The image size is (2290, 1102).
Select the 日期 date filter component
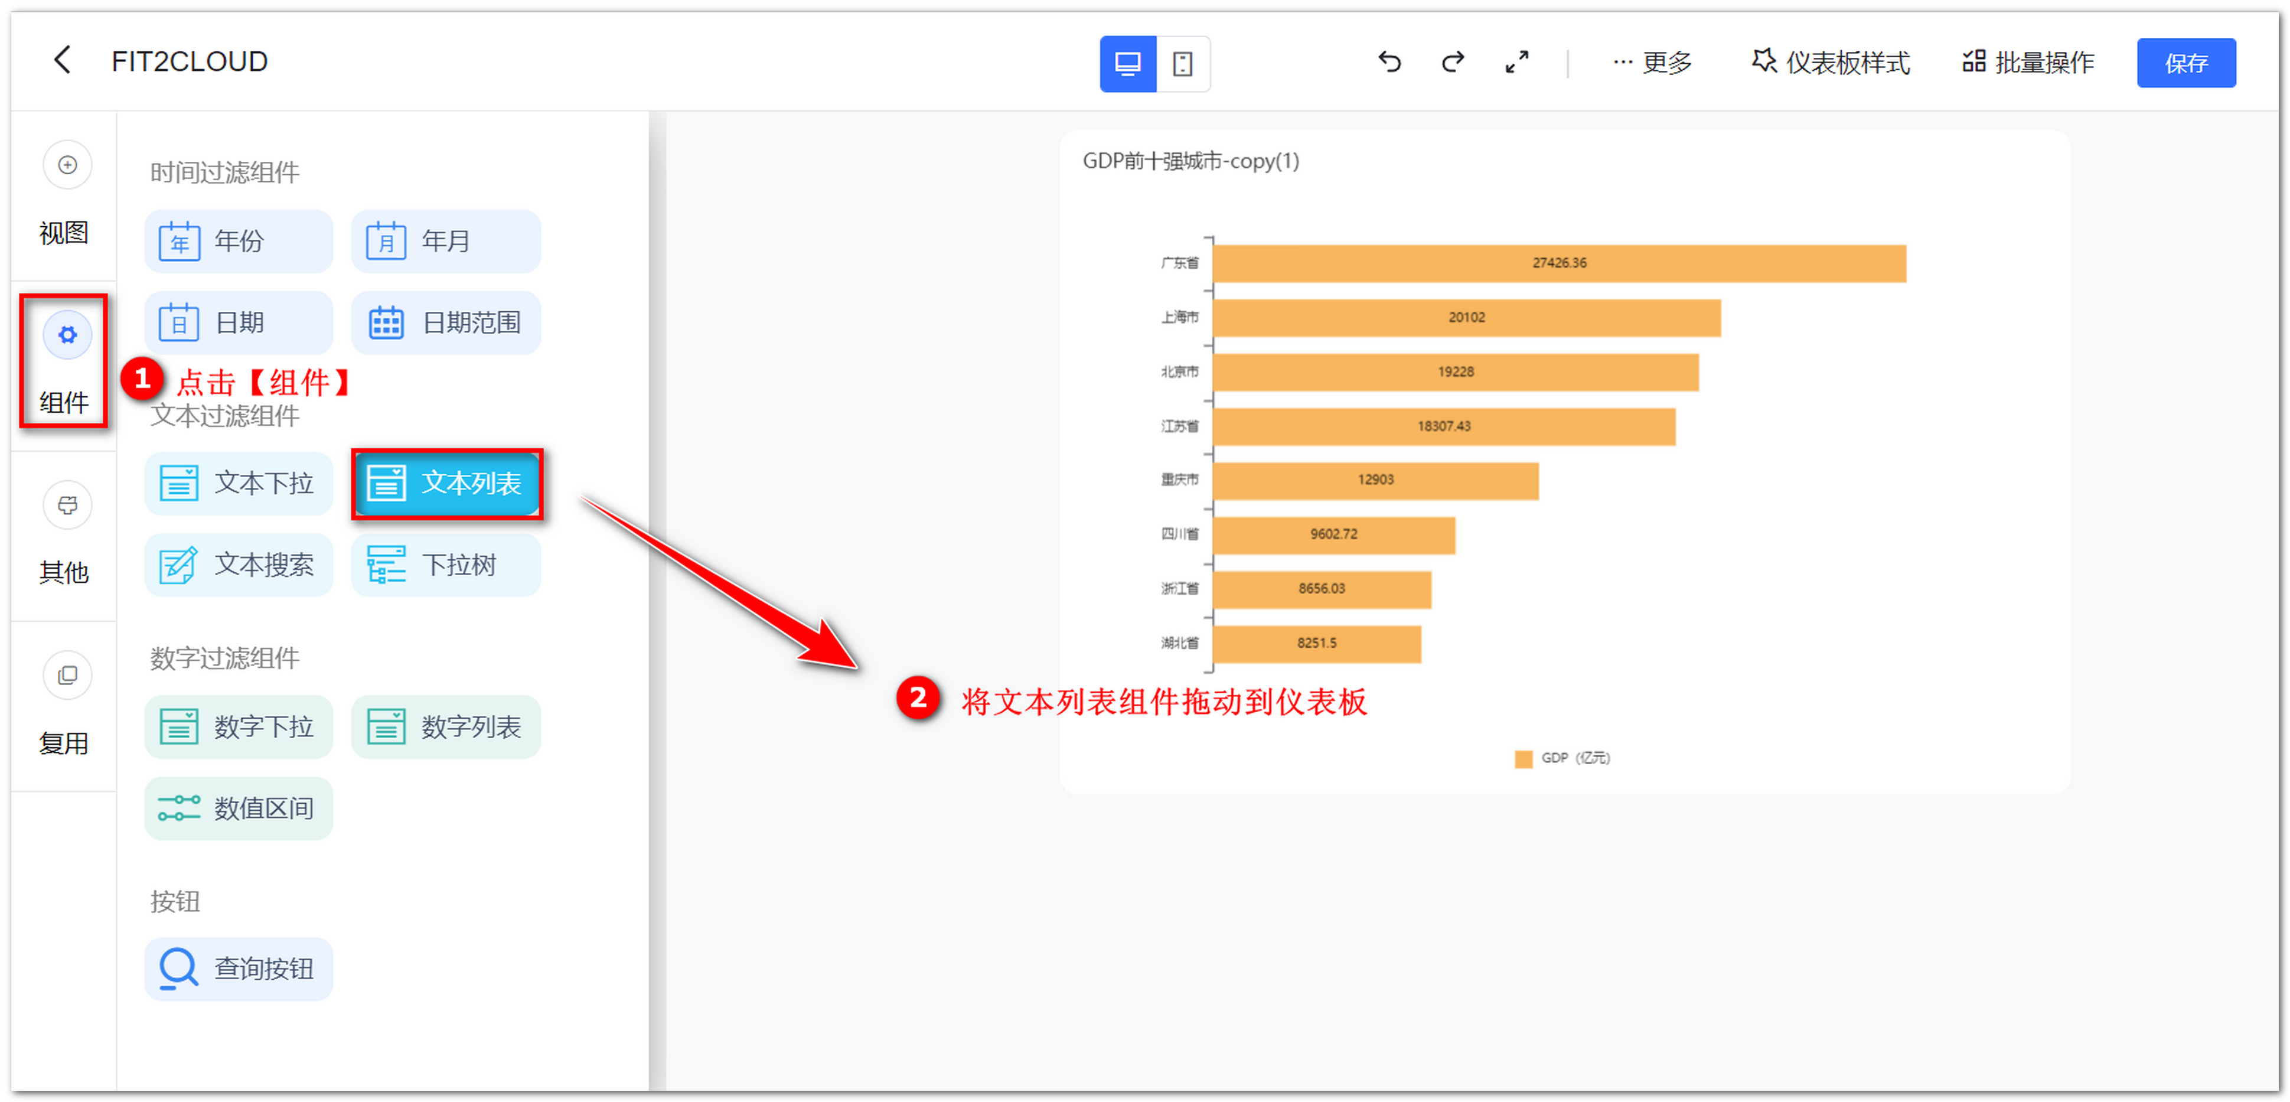pos(238,322)
